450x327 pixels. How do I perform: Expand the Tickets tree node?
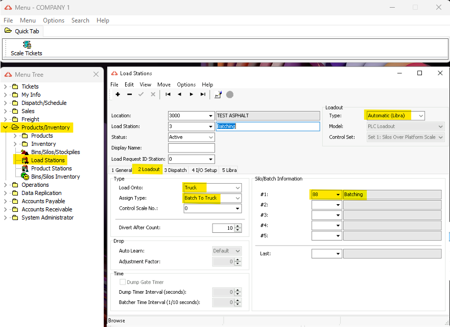5,86
